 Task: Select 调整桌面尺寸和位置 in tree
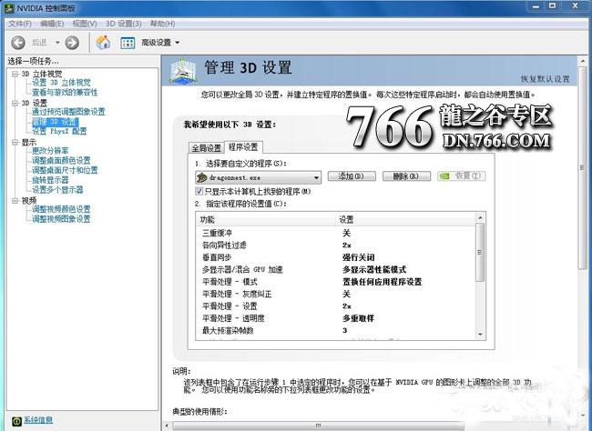65,170
